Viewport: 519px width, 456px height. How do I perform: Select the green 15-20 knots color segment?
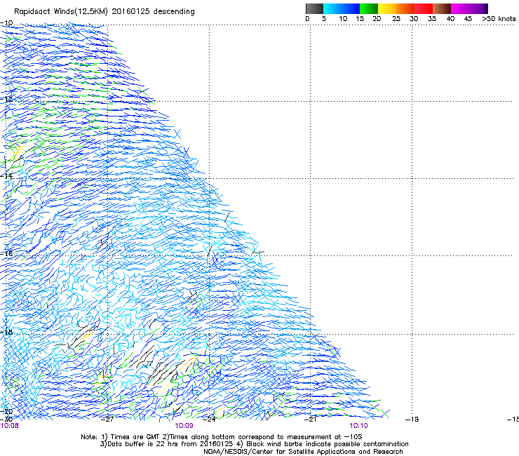click(x=369, y=8)
